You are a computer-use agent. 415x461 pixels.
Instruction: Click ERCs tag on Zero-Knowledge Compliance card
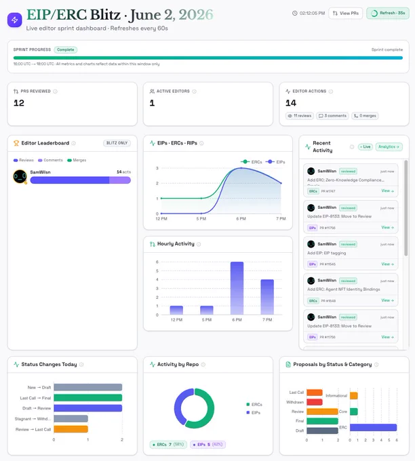pyautogui.click(x=313, y=191)
